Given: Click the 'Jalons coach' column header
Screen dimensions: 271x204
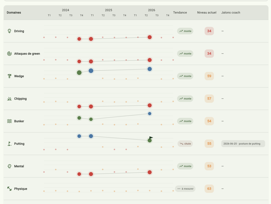Looking at the screenshot, I should (231, 12).
